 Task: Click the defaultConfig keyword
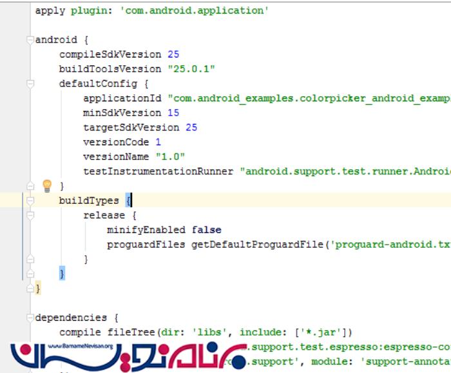coord(98,84)
